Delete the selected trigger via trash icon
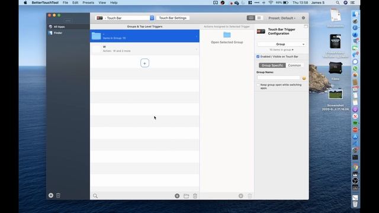The image size is (379, 213). [195, 196]
